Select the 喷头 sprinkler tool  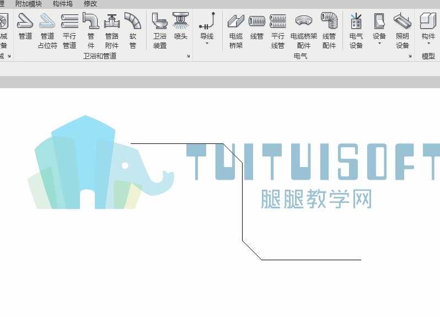(181, 27)
